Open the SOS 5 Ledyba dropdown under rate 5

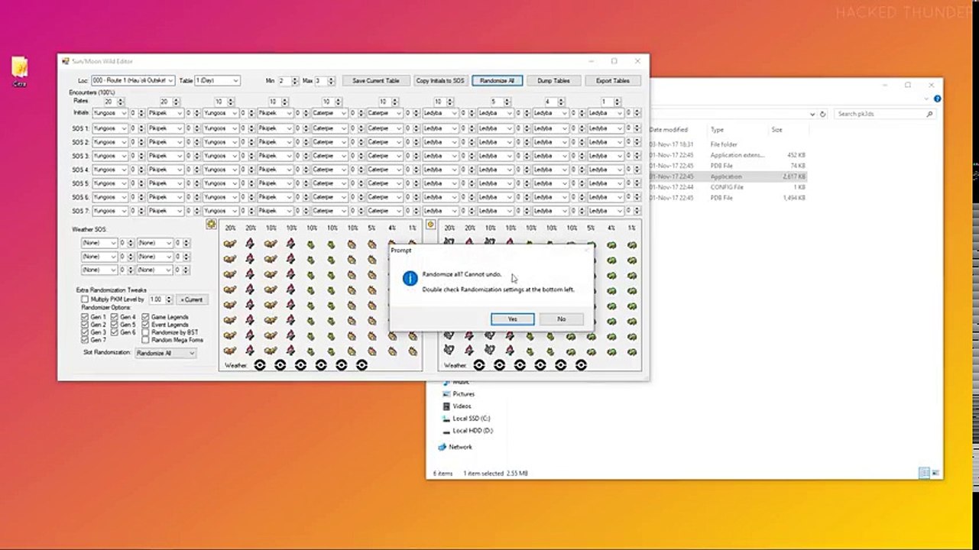pyautogui.click(x=496, y=183)
